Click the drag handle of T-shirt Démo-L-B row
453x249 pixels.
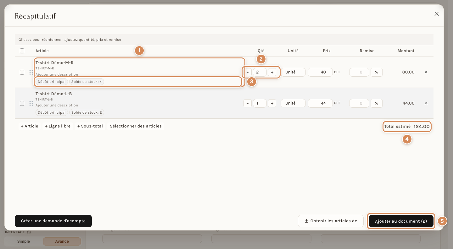tap(31, 103)
